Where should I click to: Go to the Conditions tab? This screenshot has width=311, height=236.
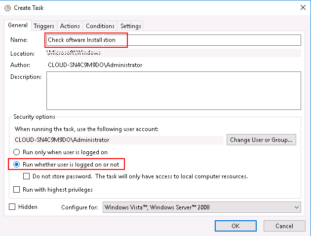100,26
